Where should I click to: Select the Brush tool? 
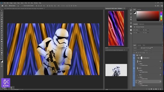[2, 28]
